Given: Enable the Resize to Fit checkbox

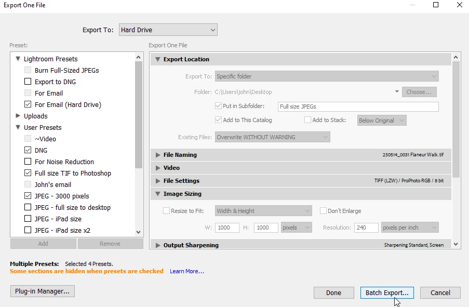Looking at the screenshot, I should point(166,211).
